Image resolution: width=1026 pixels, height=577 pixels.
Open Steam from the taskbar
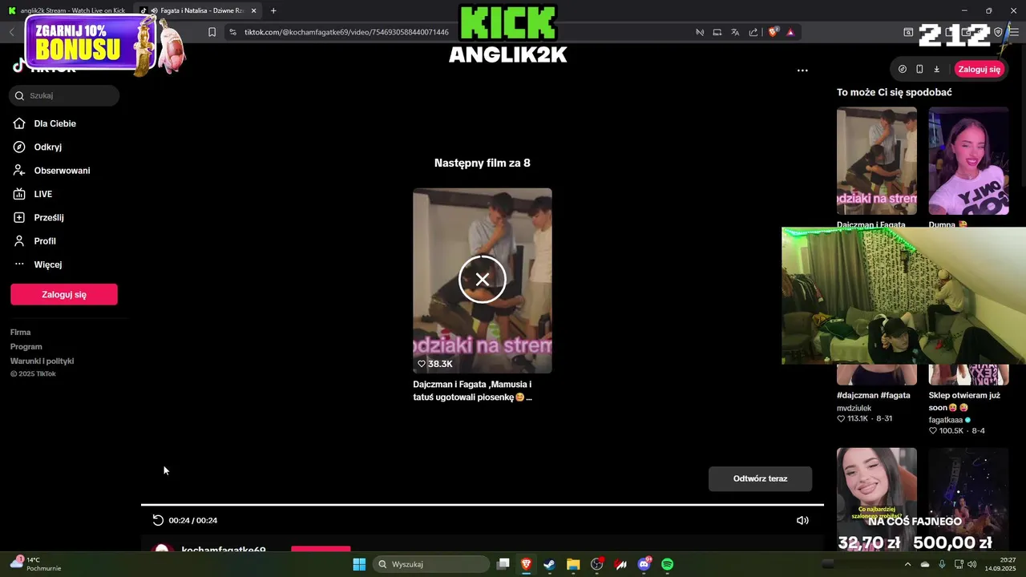[549, 564]
